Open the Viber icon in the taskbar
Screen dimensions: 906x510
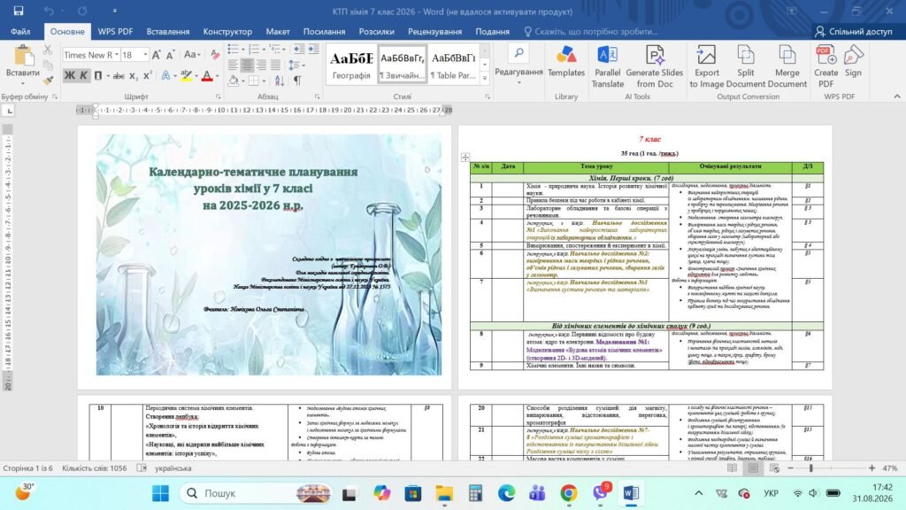pos(601,491)
